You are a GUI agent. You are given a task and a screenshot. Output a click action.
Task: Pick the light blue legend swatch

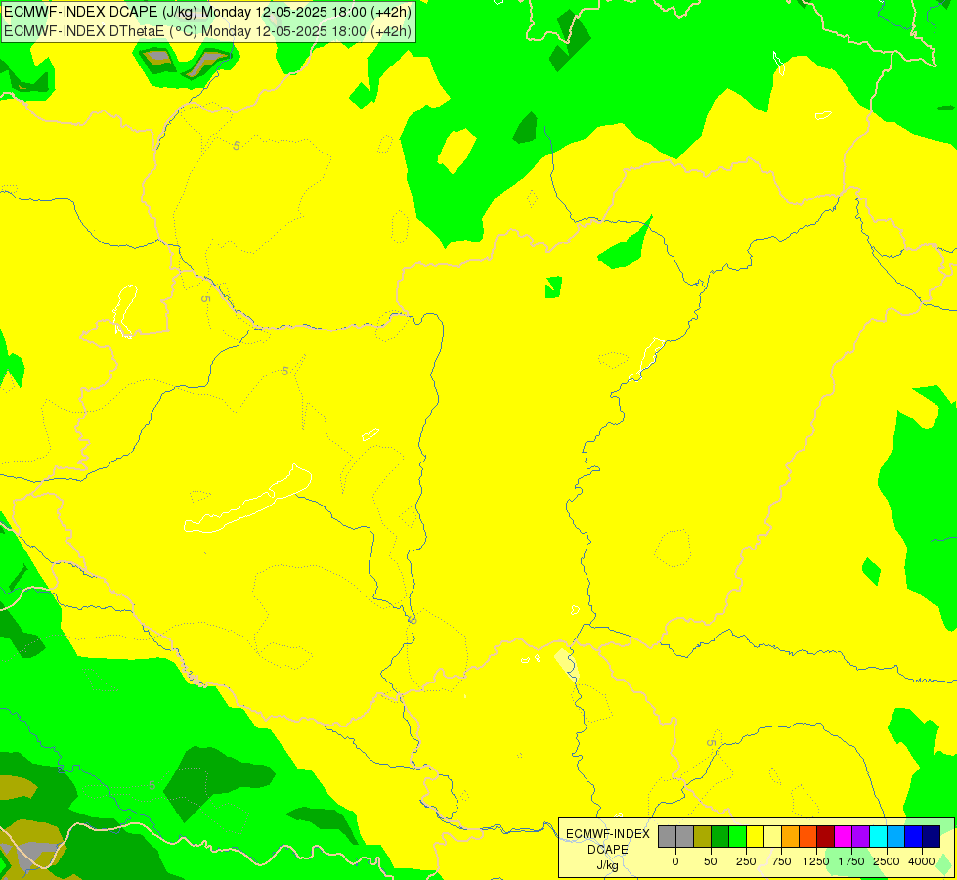[896, 837]
